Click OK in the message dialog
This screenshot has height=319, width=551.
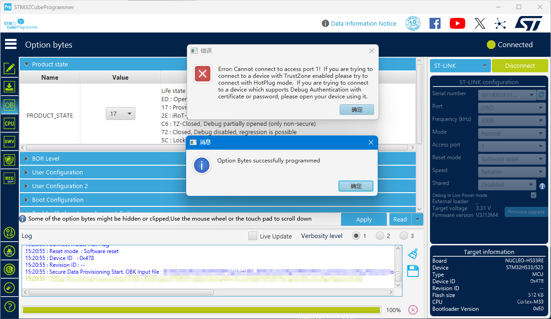point(356,186)
